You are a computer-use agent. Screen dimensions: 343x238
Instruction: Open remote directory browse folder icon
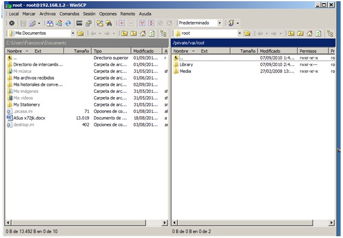pos(247,33)
